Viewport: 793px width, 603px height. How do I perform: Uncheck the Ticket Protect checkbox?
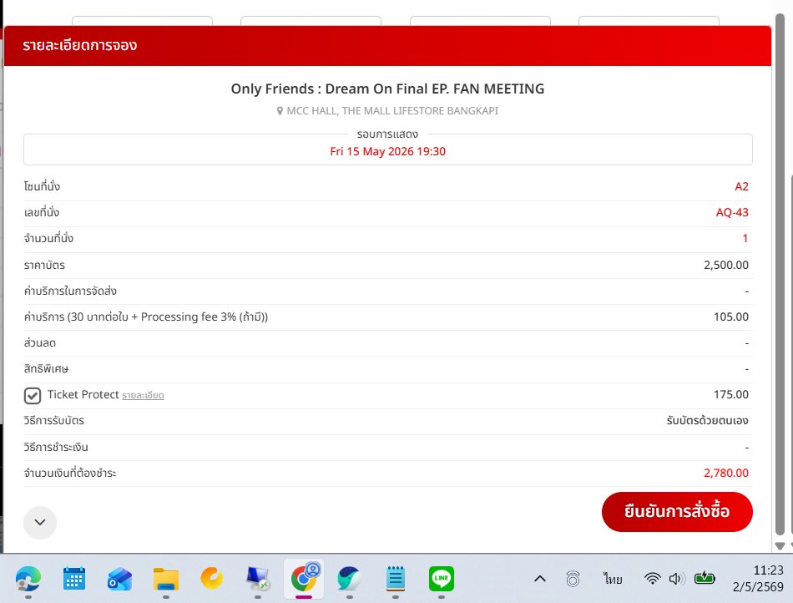(x=33, y=396)
